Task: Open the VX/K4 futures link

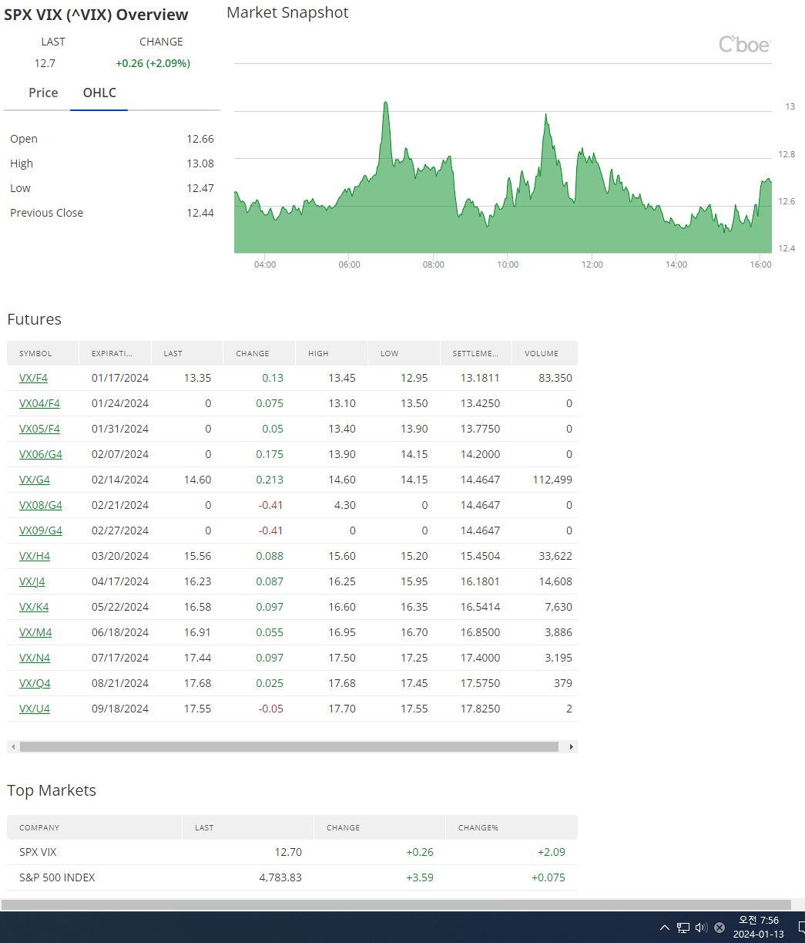Action: click(34, 607)
